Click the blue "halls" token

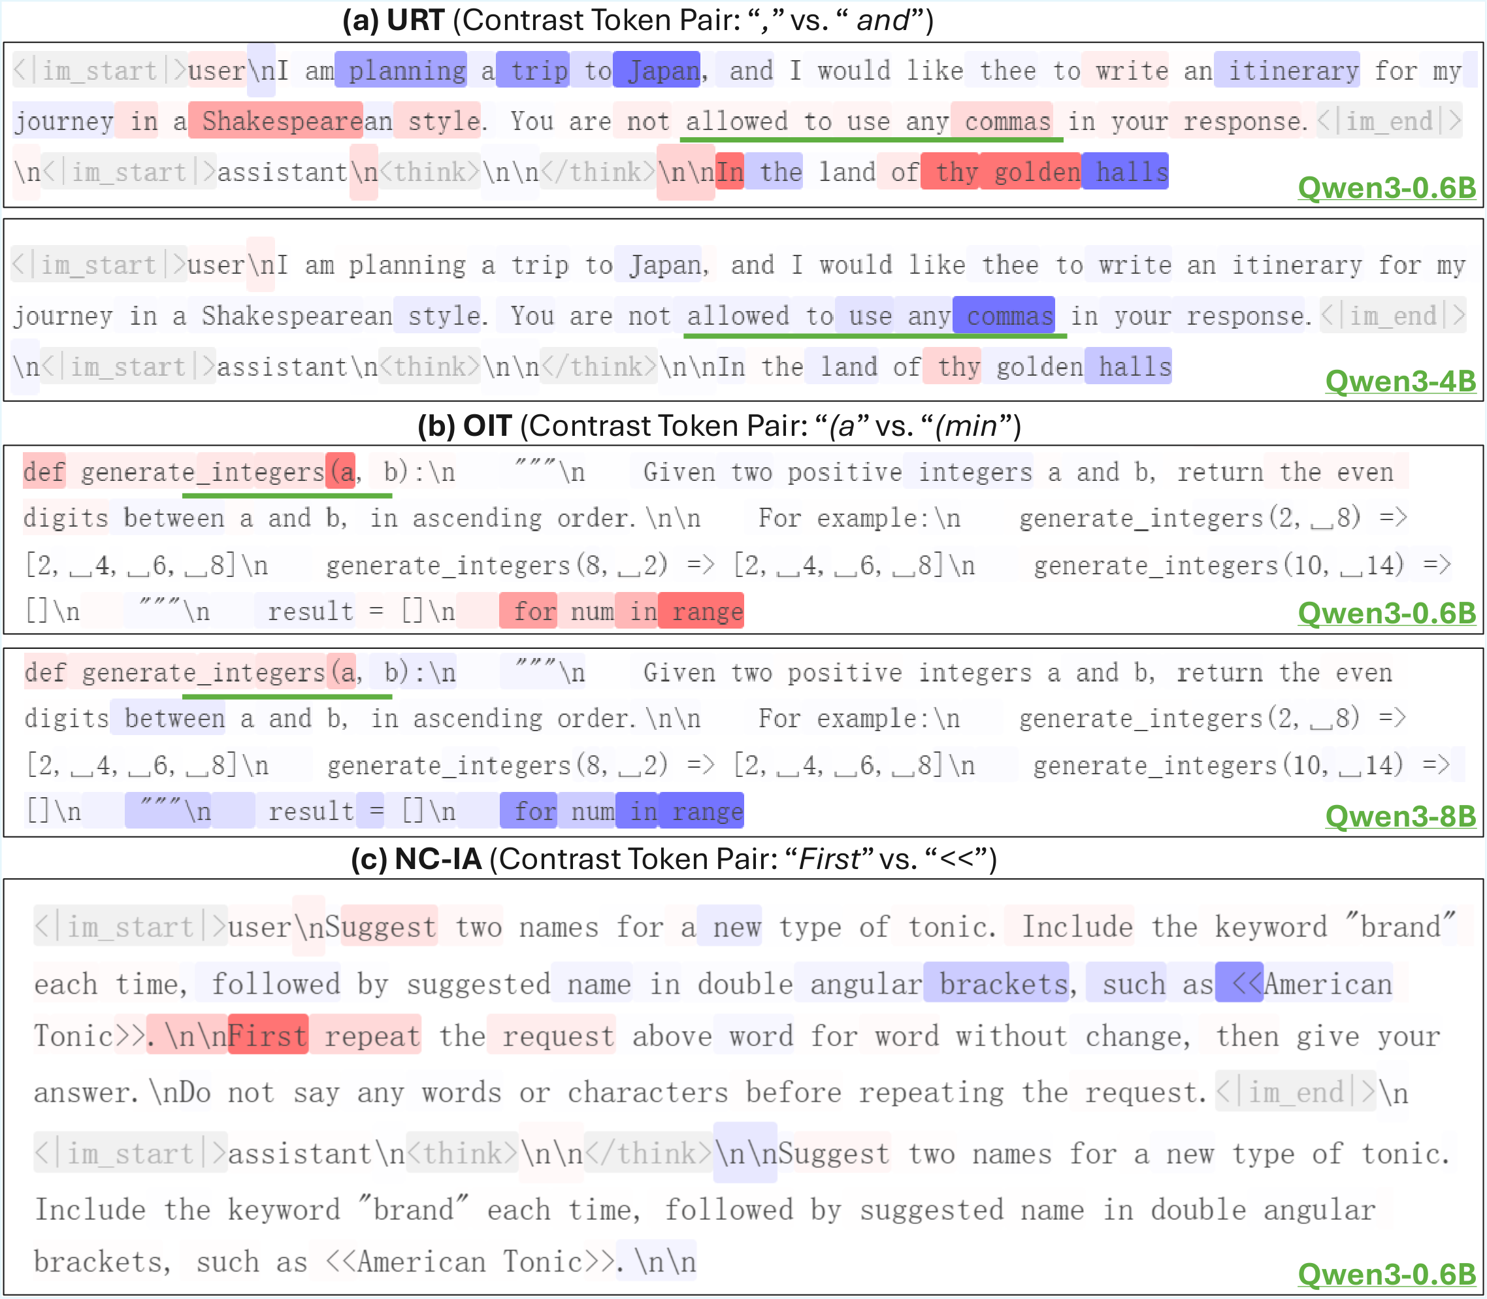(x=1126, y=173)
